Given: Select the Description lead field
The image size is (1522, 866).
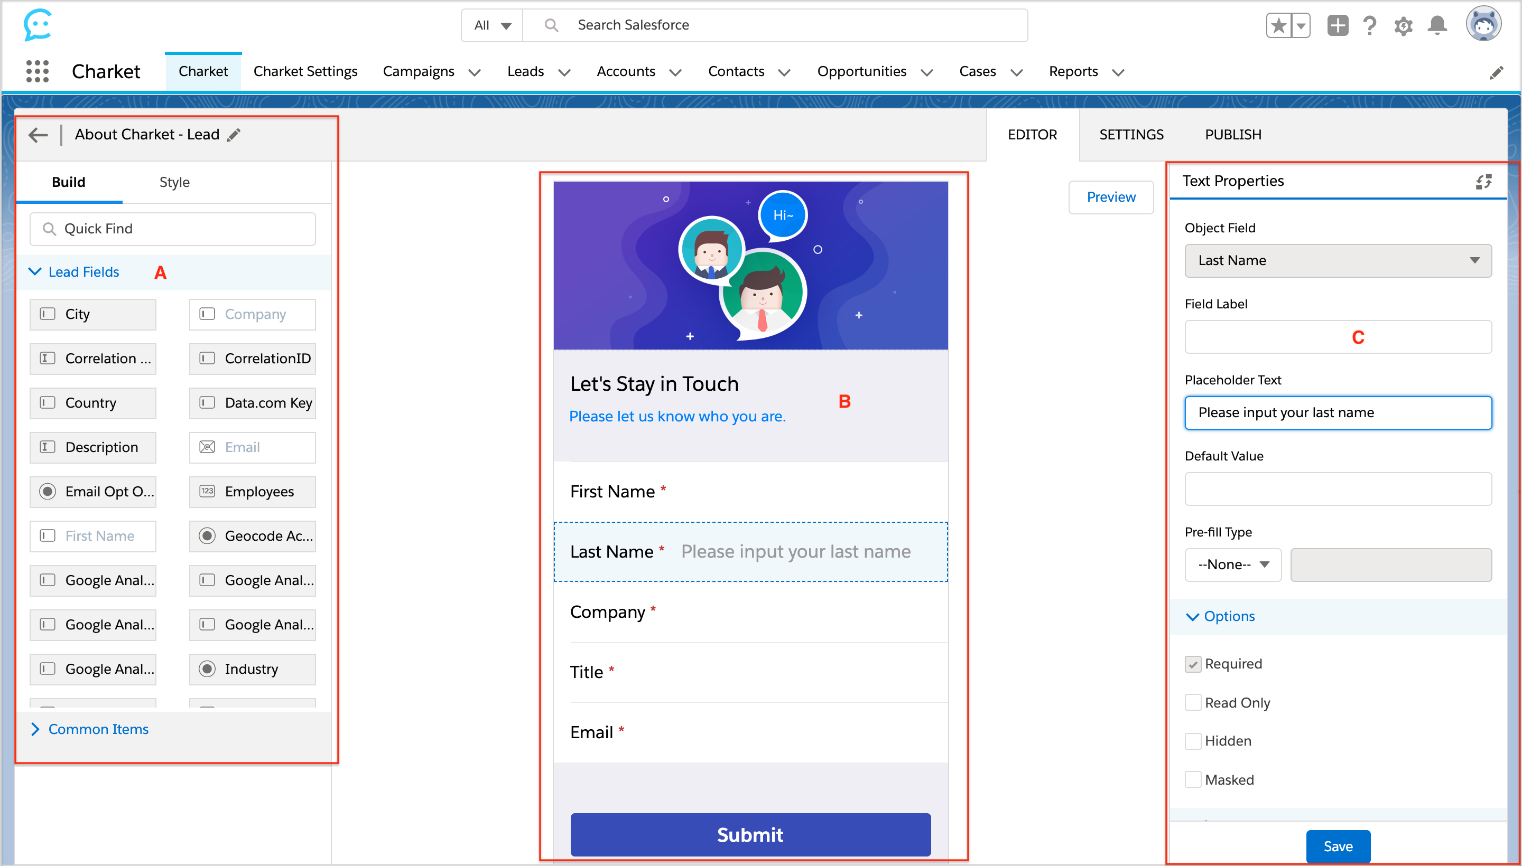Looking at the screenshot, I should (x=93, y=447).
